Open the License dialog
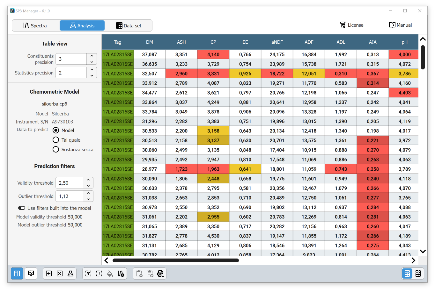The image size is (435, 291). point(352,25)
